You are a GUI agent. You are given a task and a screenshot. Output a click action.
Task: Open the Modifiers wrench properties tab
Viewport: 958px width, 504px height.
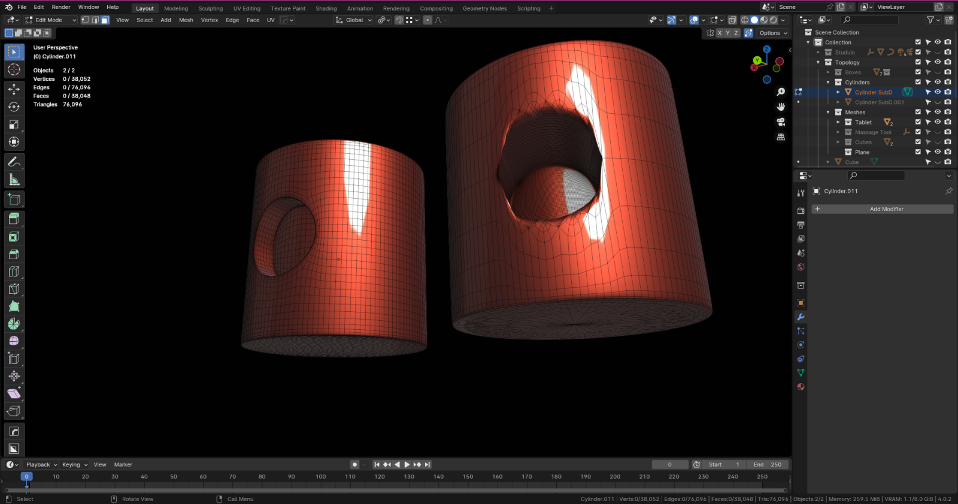(801, 317)
